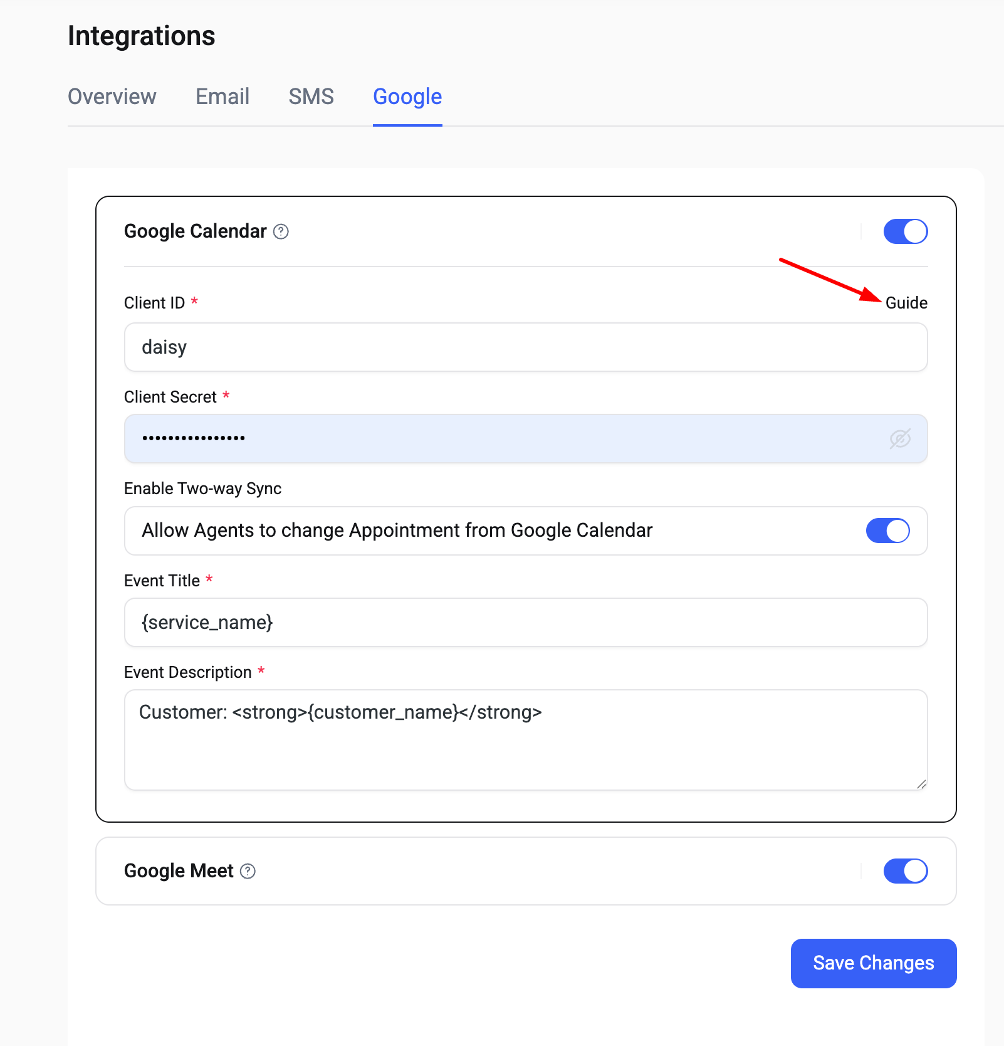Screen dimensions: 1004x1046
Task: Click the Google Meet help question icon
Action: 248,871
